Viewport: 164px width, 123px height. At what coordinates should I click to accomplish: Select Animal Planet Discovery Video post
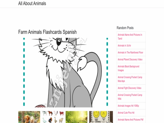130,60
